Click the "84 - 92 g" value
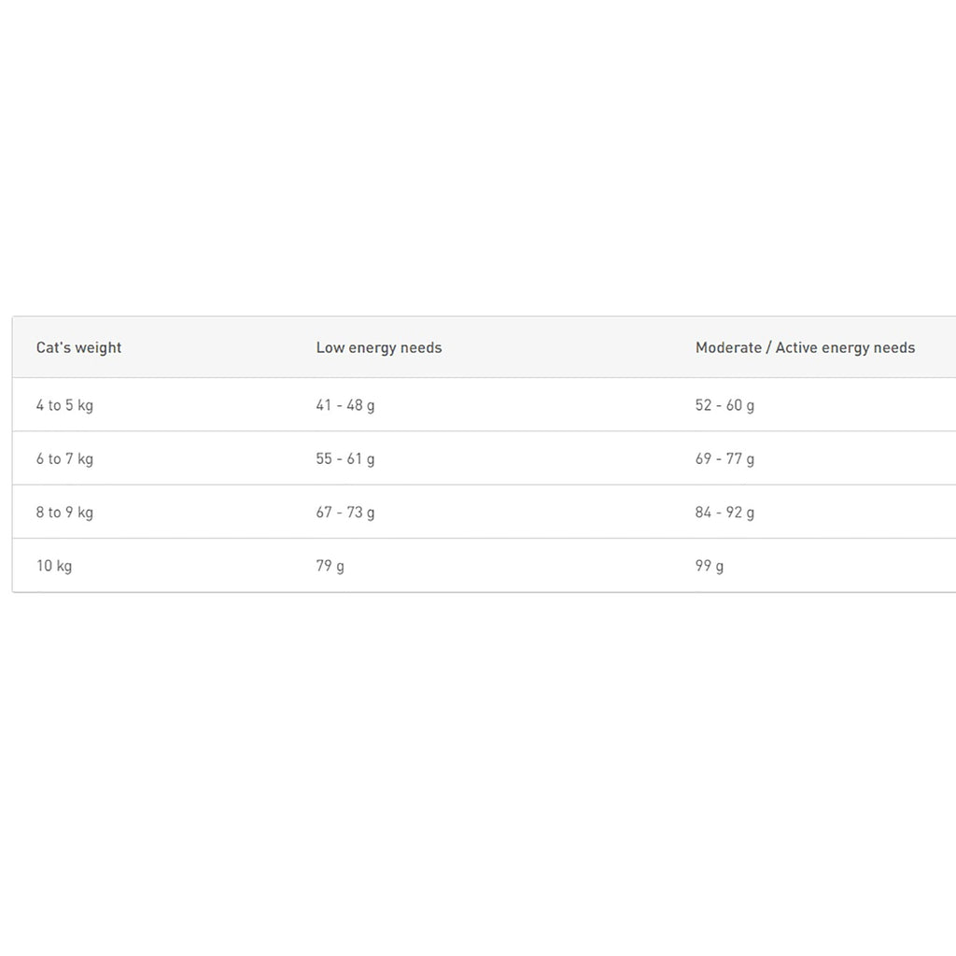This screenshot has height=956, width=956. [724, 512]
